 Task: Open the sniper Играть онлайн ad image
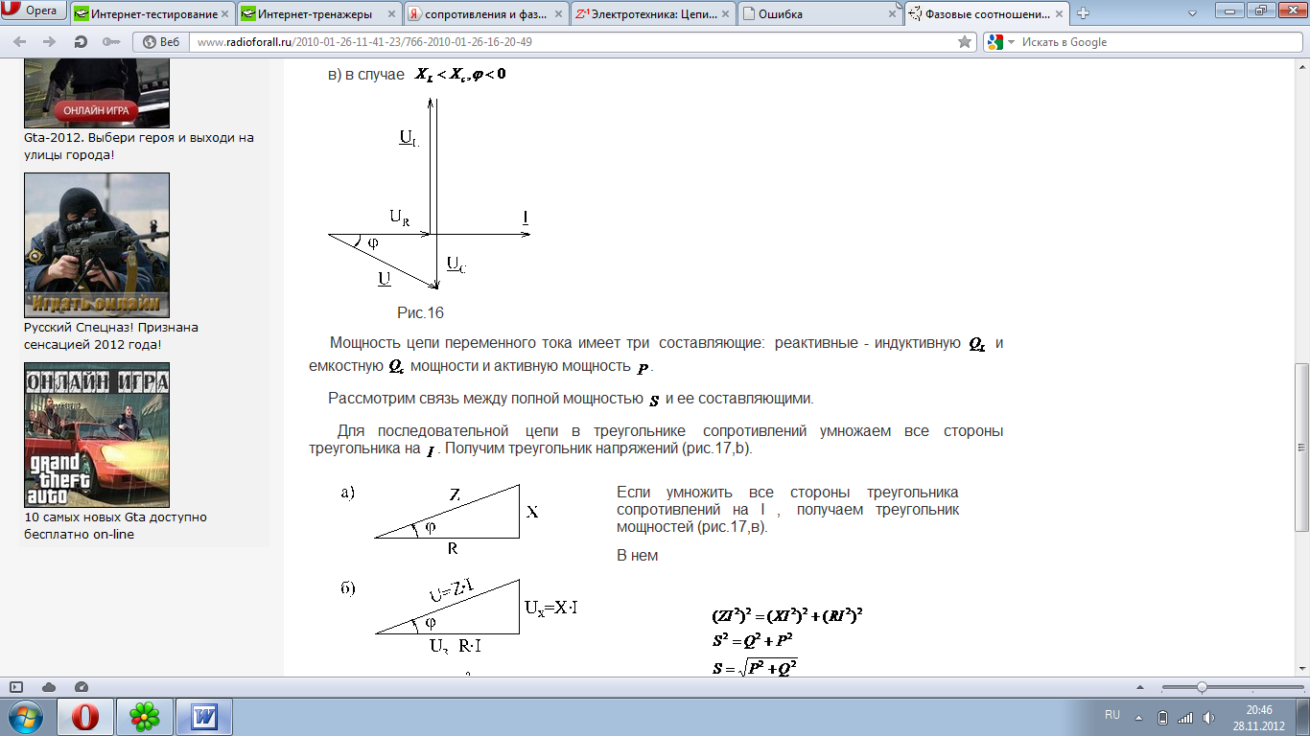tap(97, 245)
